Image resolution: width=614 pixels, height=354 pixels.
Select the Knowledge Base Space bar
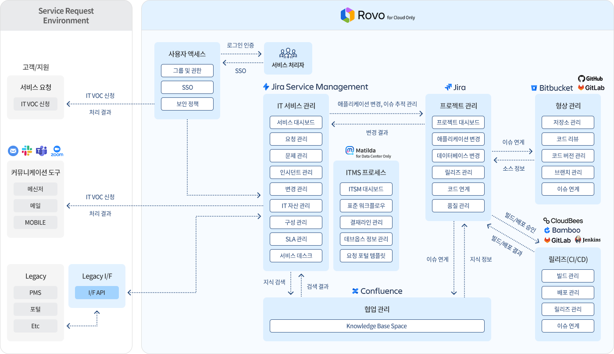(377, 326)
